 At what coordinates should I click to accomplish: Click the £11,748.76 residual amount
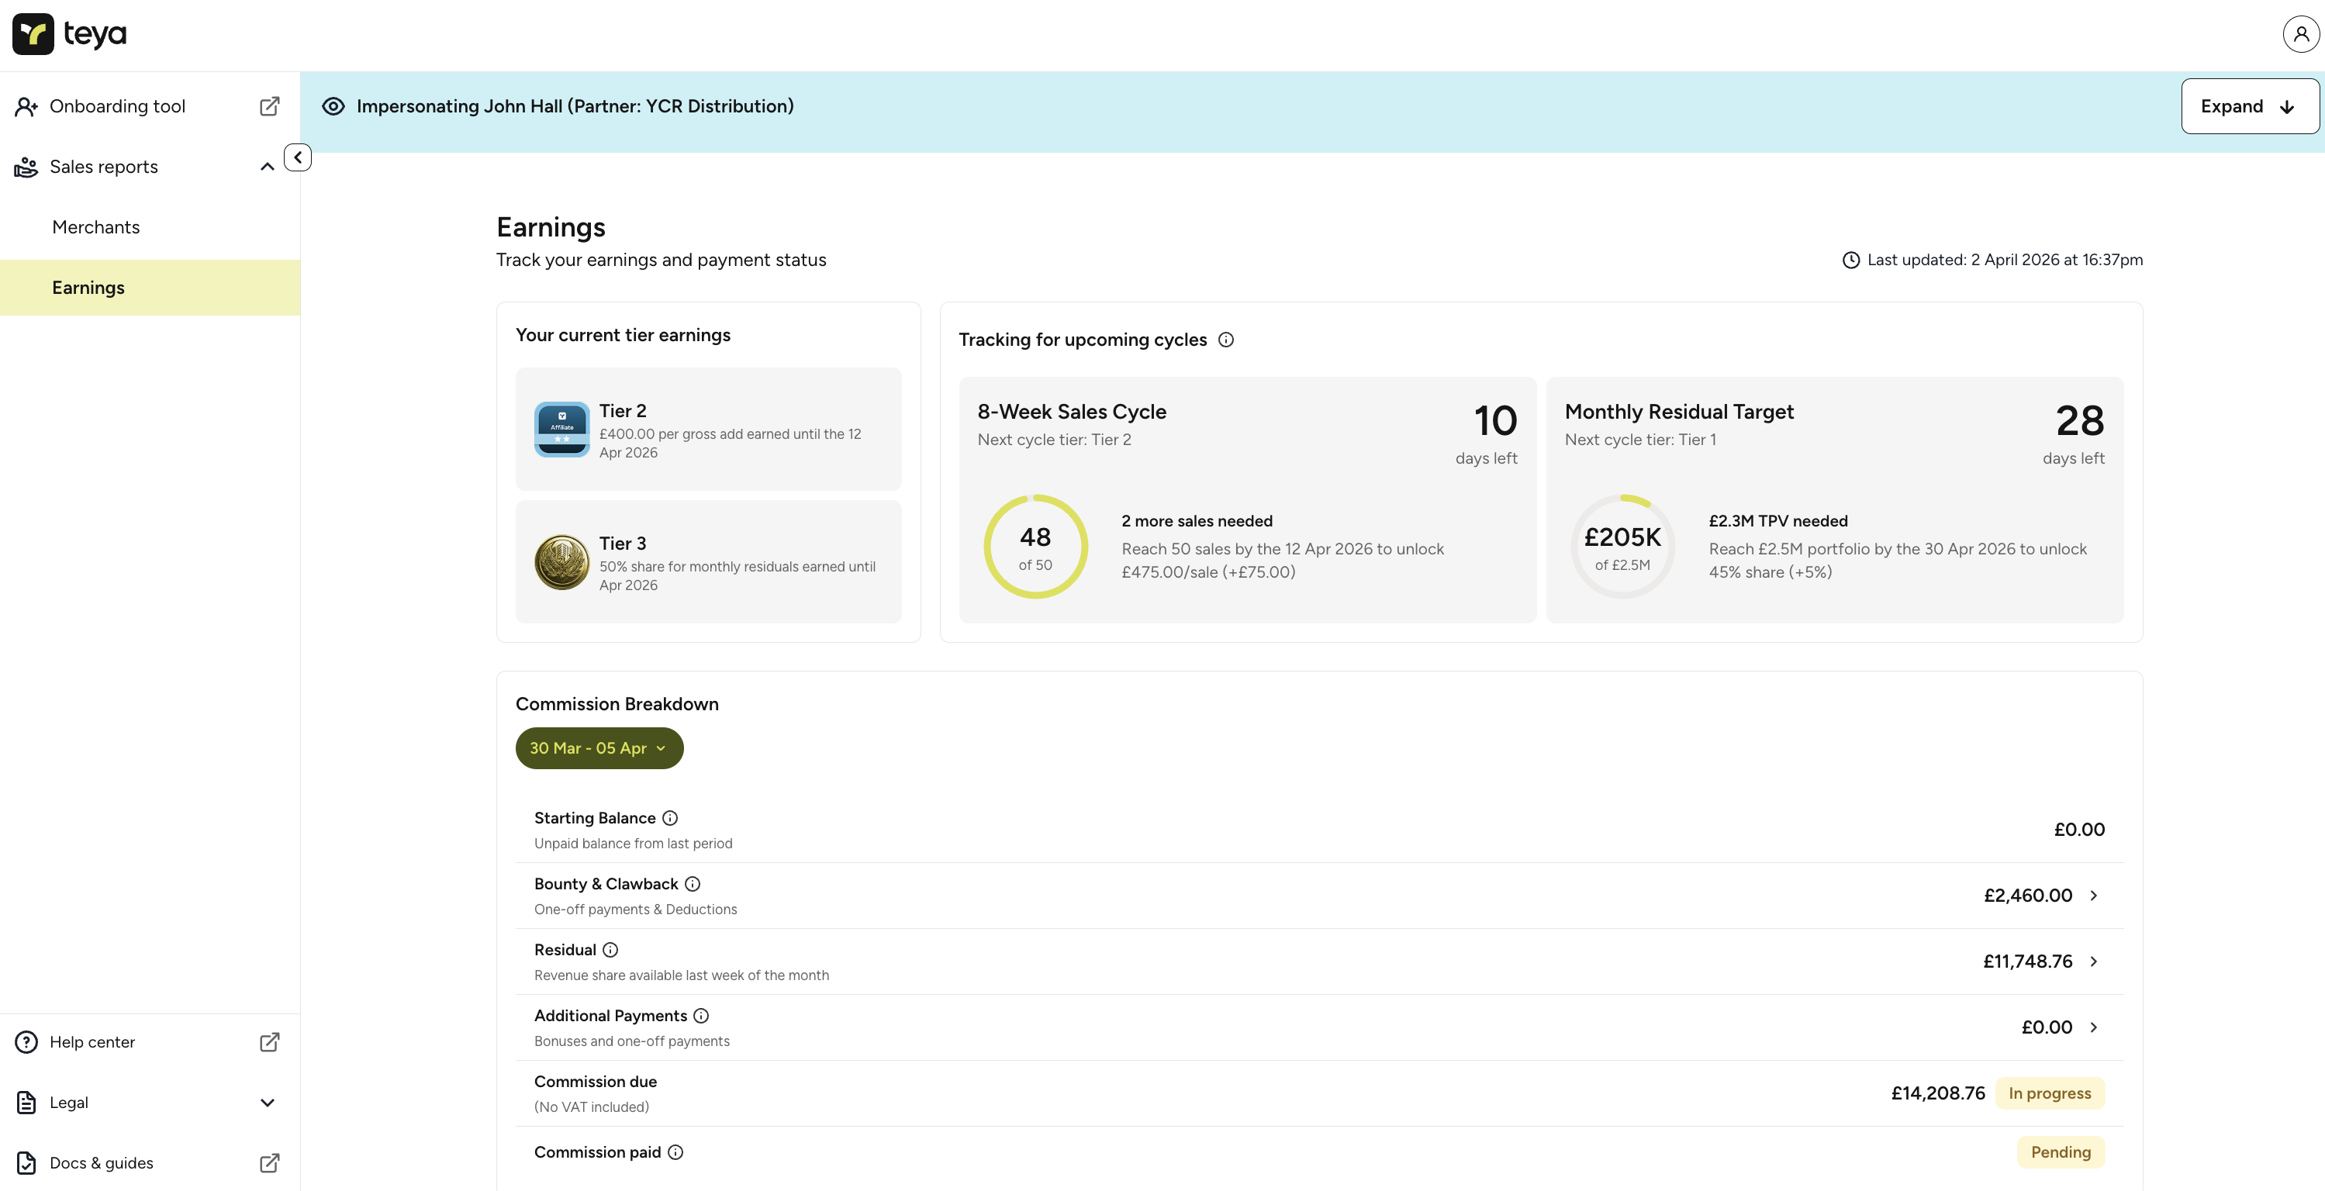2027,961
